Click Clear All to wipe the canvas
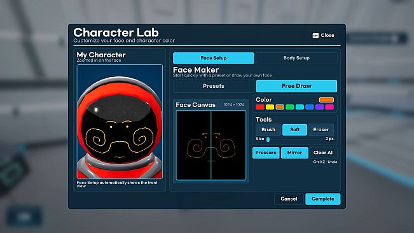Image resolution: width=414 pixels, height=233 pixels. [324, 153]
